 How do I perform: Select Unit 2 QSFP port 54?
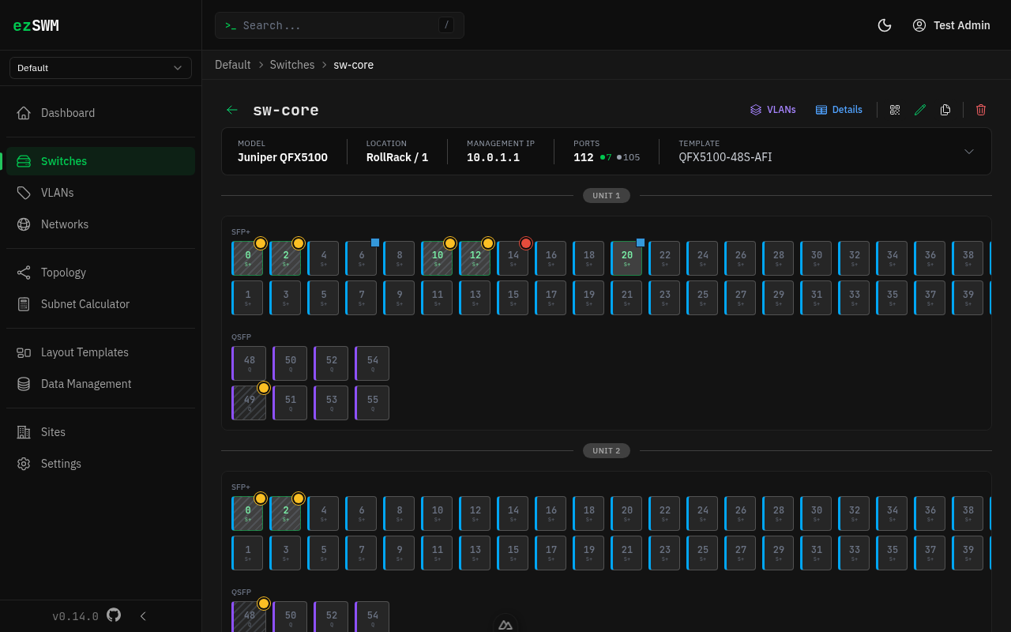tap(372, 617)
